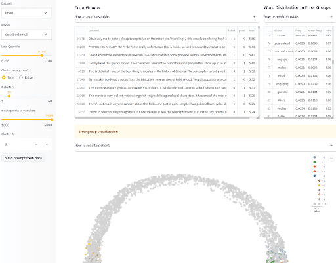
Task: Open the chart actions ellipsis menu
Action: (331, 158)
